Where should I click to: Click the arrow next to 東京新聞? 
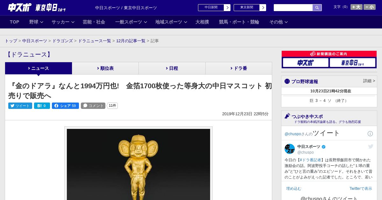click(263, 8)
